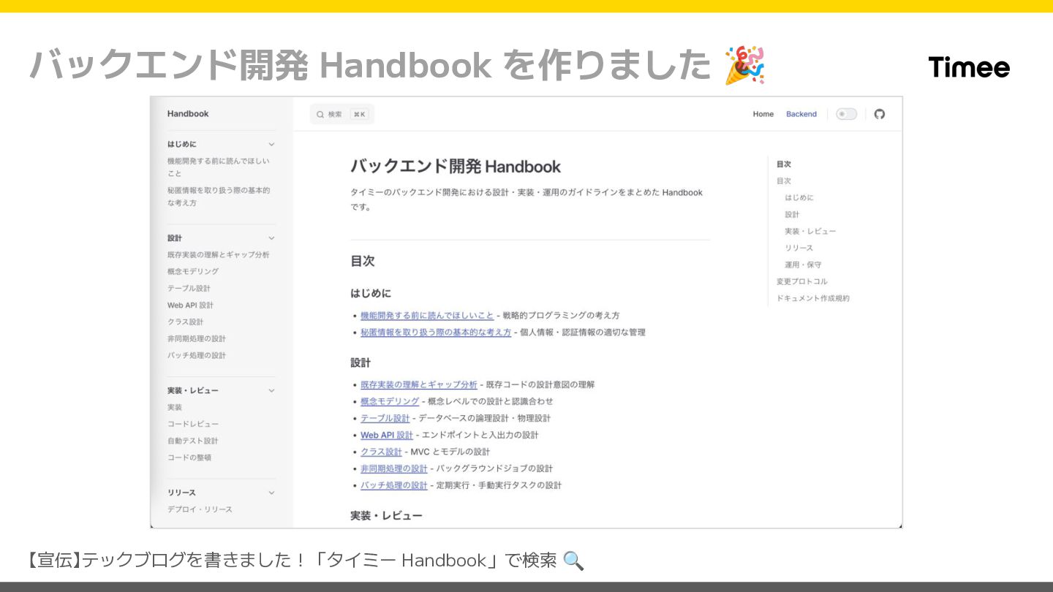Open sidebar デプロイ・リリース page
This screenshot has width=1053, height=592.
[200, 510]
